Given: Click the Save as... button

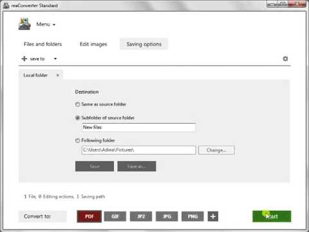Looking at the screenshot, I should click(x=136, y=166).
